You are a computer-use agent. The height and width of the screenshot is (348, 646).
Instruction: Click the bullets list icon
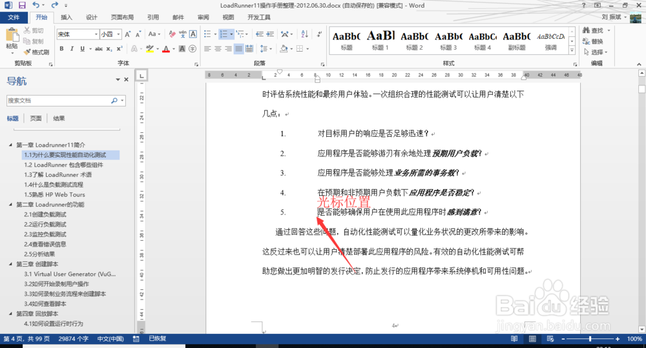(207, 34)
